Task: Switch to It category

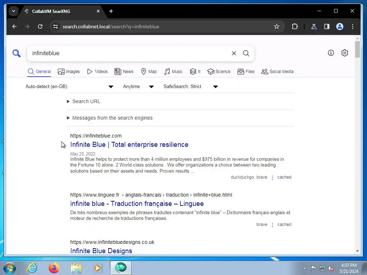Action: click(x=195, y=72)
